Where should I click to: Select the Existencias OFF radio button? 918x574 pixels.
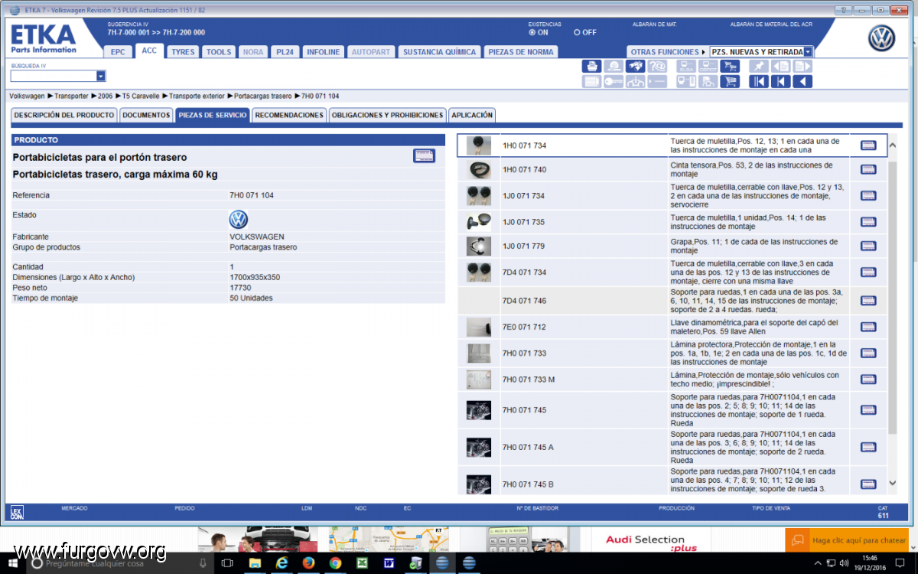click(577, 32)
